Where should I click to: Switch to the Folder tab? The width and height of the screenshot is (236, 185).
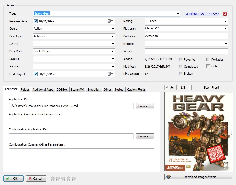[x=25, y=90]
